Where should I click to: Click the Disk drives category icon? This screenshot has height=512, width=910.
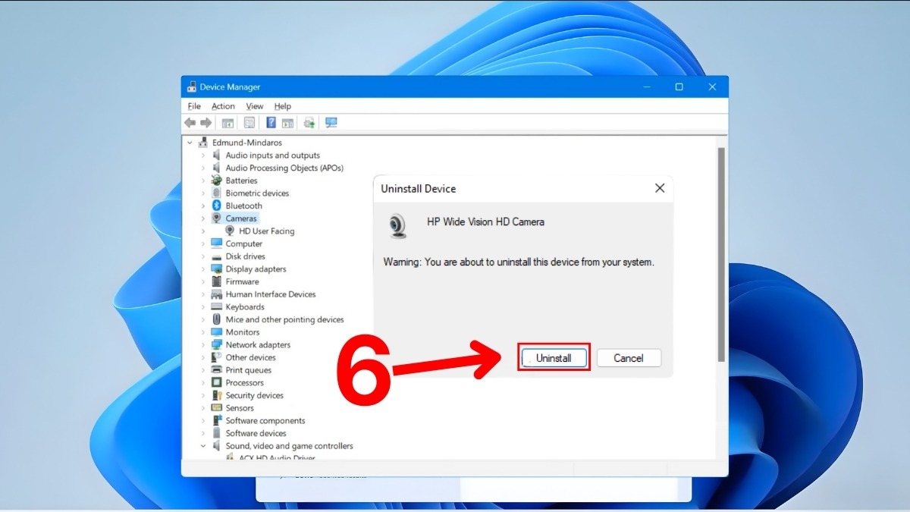click(x=216, y=256)
